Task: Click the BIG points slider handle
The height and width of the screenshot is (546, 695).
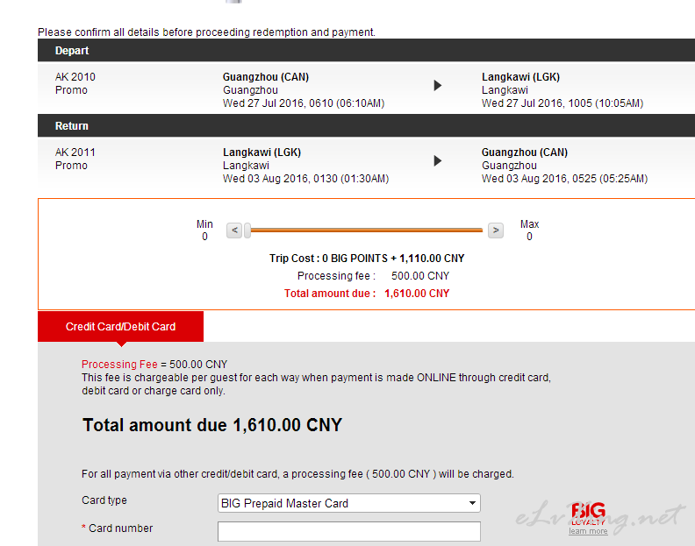Action: pyautogui.click(x=247, y=230)
